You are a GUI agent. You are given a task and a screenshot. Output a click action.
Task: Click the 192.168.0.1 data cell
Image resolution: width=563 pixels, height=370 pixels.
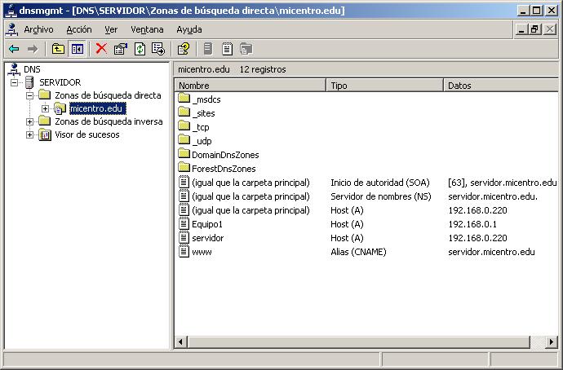[472, 224]
